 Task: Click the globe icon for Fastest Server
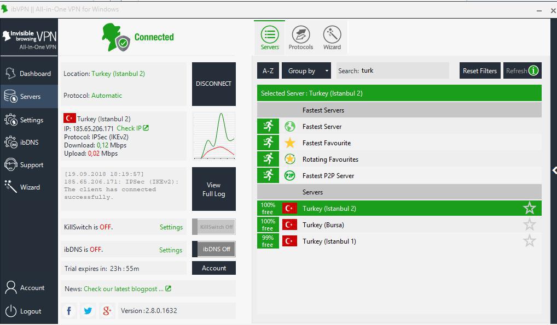290,126
